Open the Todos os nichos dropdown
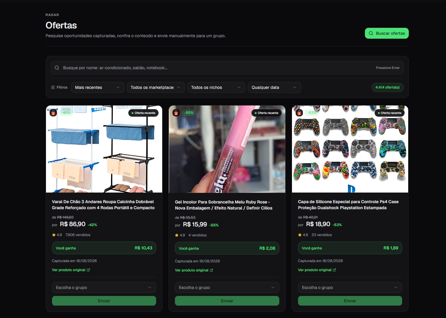 point(216,87)
